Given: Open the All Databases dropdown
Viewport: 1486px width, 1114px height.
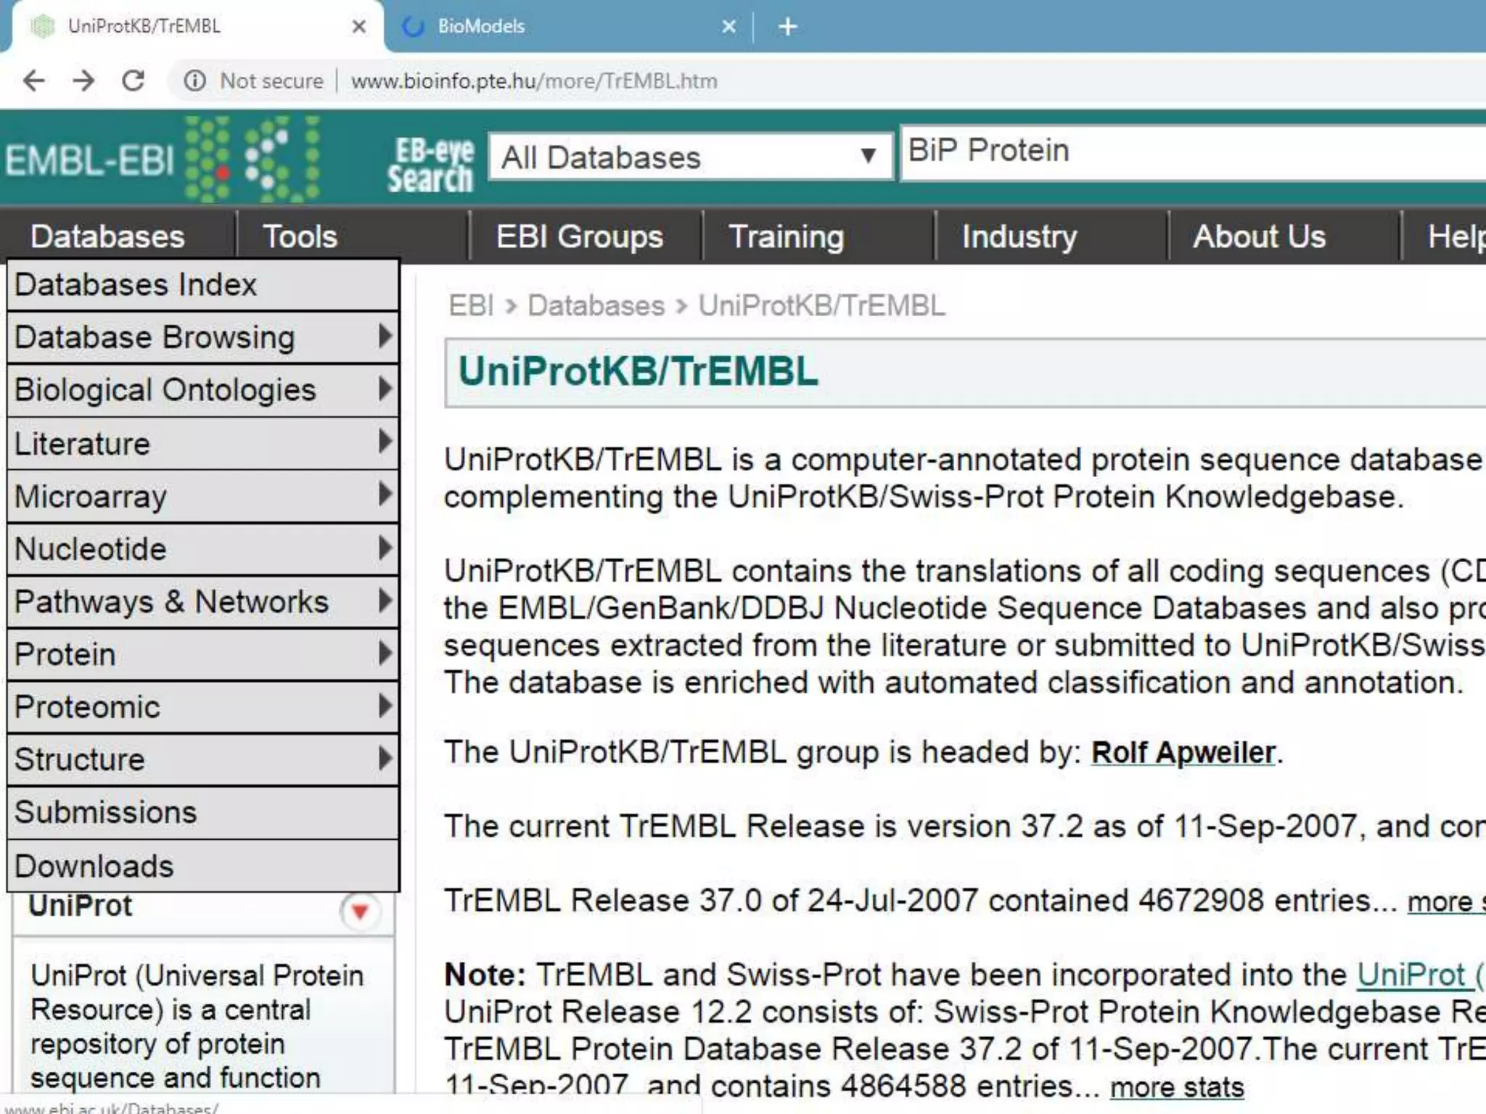Looking at the screenshot, I should (689, 157).
